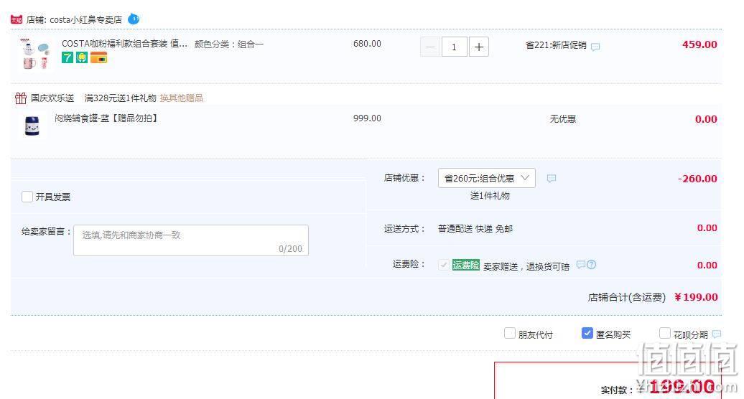Open the 换其他赠品 link

click(x=181, y=98)
